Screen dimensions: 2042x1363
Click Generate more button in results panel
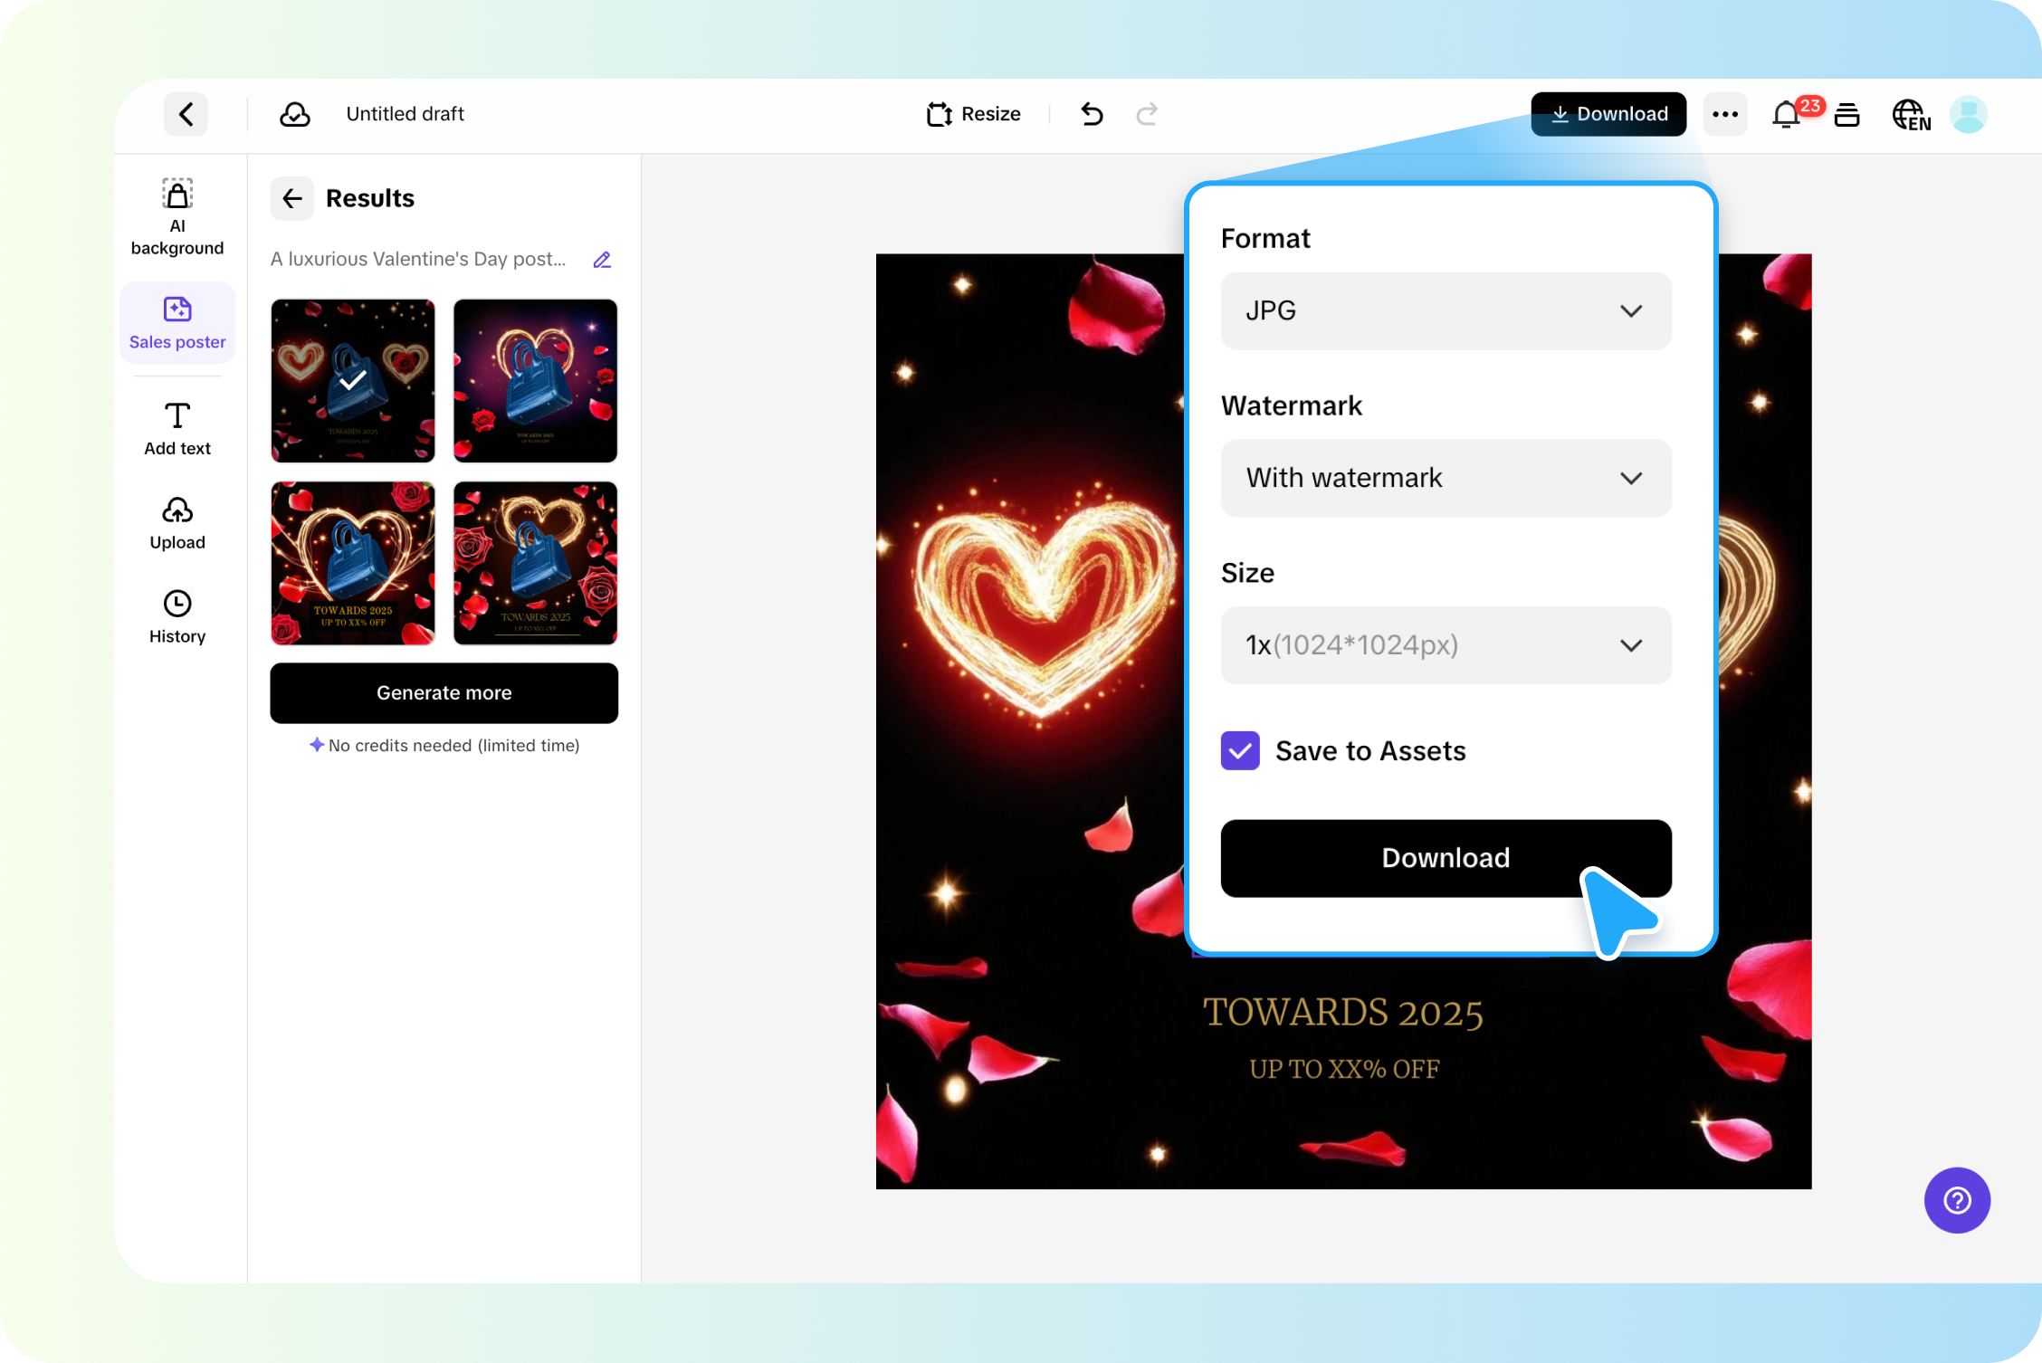pos(443,692)
